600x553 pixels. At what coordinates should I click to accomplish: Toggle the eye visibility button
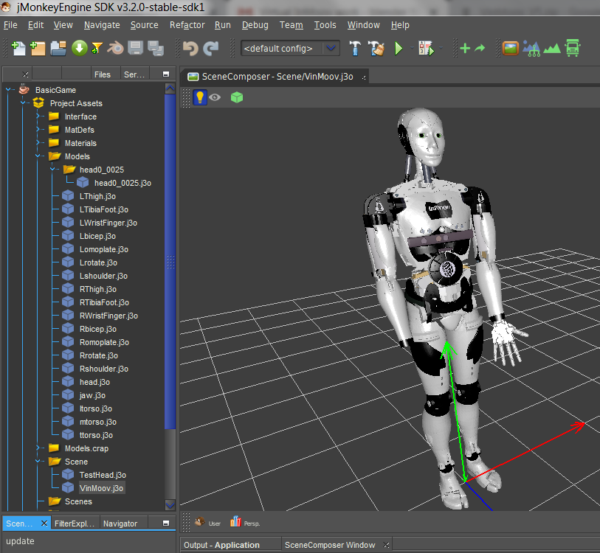pyautogui.click(x=215, y=97)
